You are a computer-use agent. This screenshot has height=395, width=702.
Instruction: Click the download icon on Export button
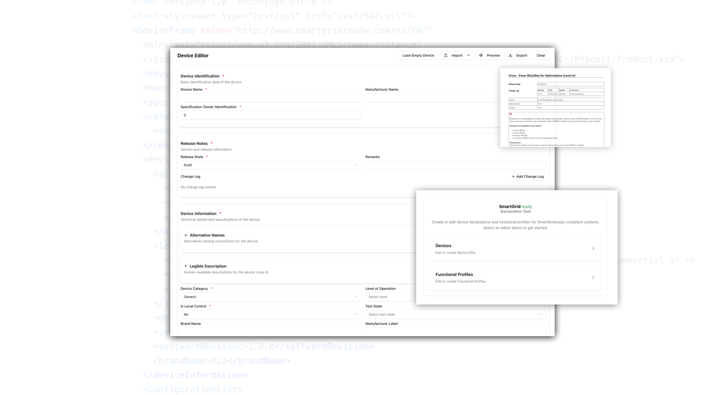pyautogui.click(x=510, y=56)
